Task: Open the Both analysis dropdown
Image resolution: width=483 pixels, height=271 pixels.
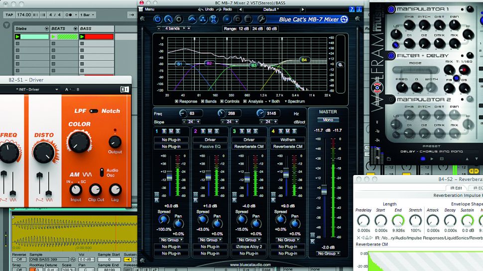Action: [274, 101]
